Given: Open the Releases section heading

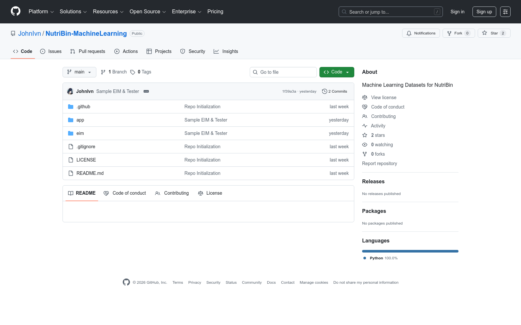Looking at the screenshot, I should [x=373, y=181].
